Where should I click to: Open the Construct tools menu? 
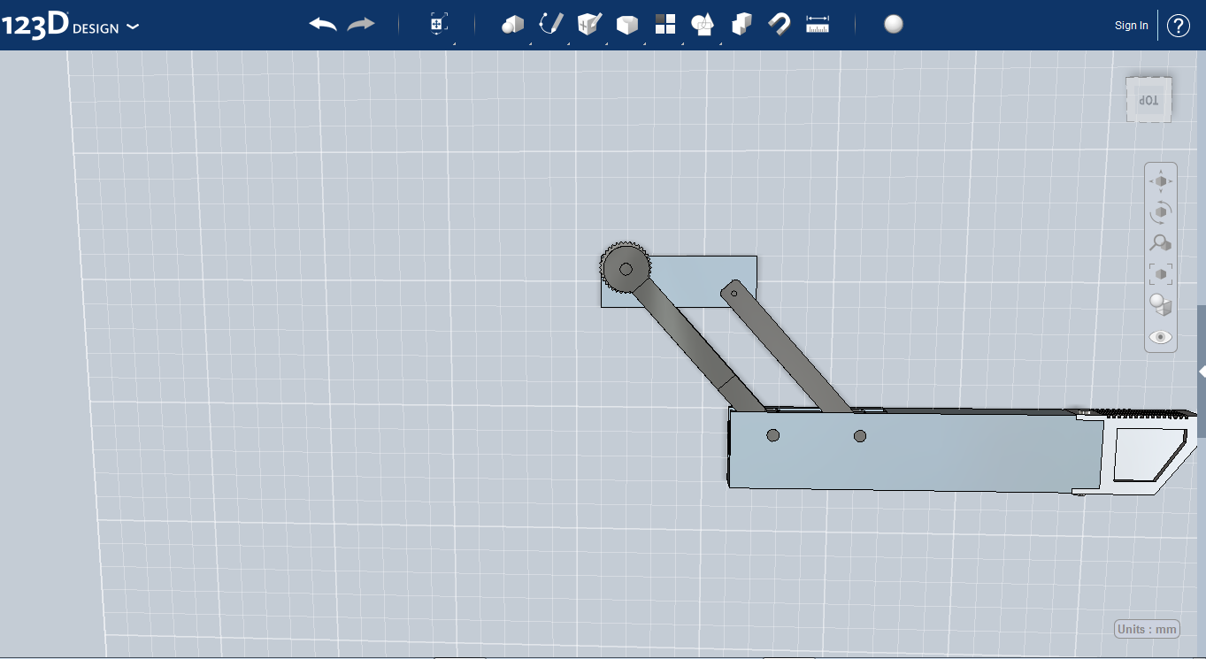[589, 24]
